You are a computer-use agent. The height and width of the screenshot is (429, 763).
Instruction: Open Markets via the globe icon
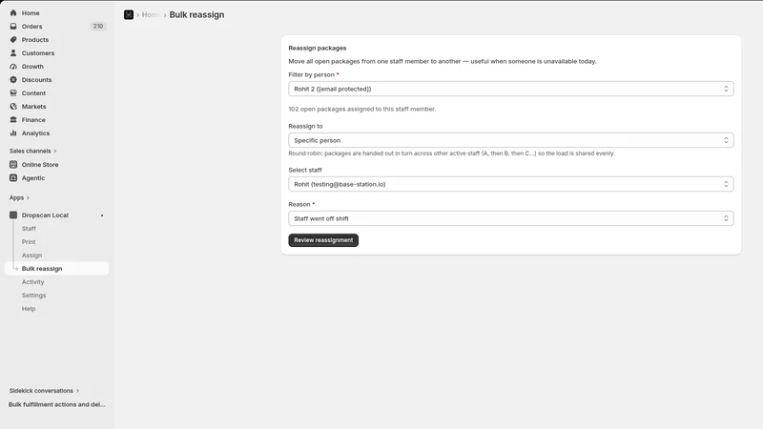click(13, 107)
